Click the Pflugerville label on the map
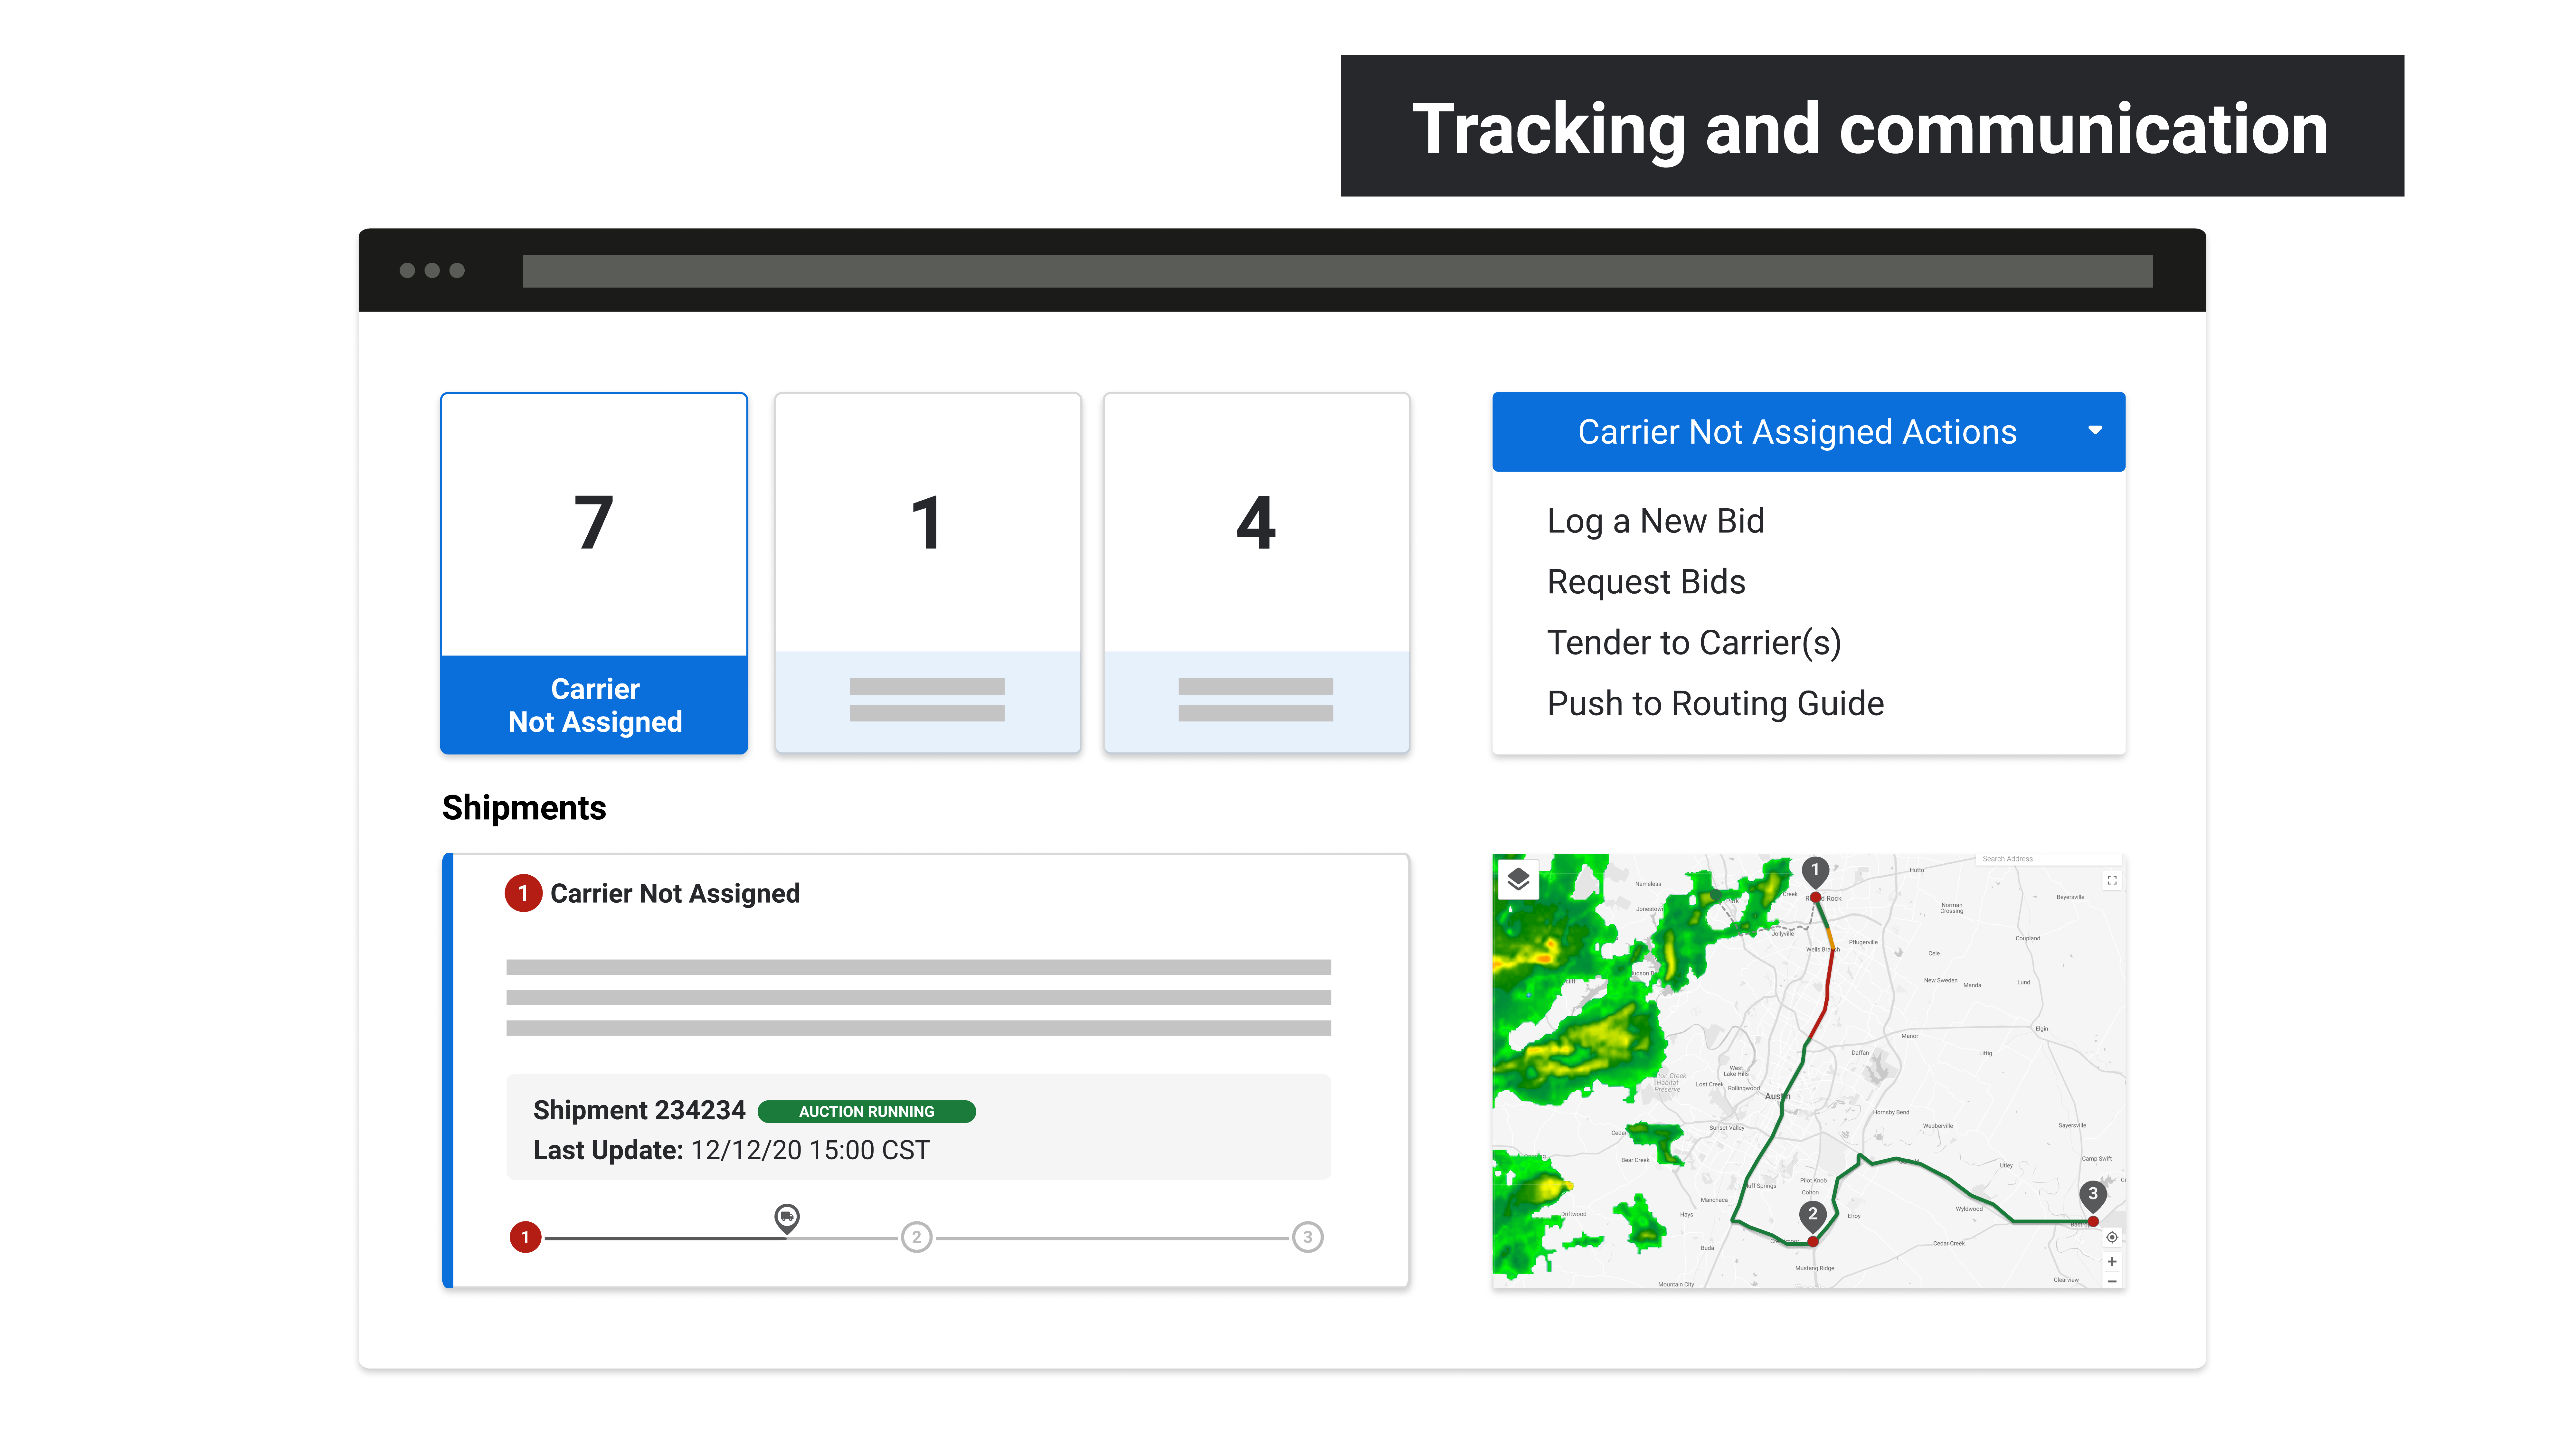 tap(1863, 942)
